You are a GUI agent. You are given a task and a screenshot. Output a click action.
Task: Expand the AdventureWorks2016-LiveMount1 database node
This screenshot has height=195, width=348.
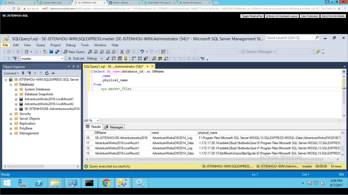click(x=16, y=99)
